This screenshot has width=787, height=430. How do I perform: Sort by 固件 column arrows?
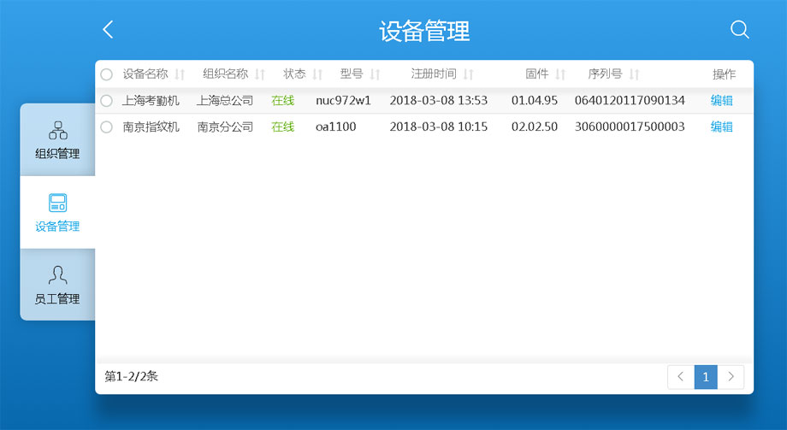pyautogui.click(x=560, y=74)
